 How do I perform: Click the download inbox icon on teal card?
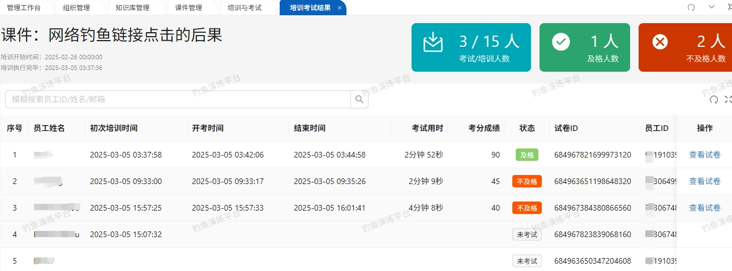click(x=433, y=43)
